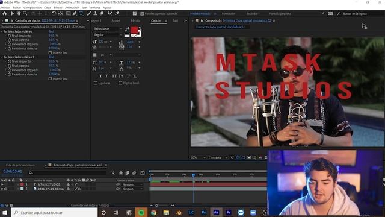The width and height of the screenshot is (385, 217).
Task: Switch to Cola de procesamiento tab
Action: 20,165
